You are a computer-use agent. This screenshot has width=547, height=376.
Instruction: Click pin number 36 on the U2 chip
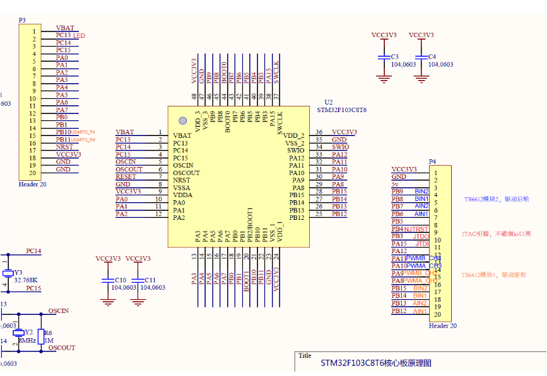point(319,132)
